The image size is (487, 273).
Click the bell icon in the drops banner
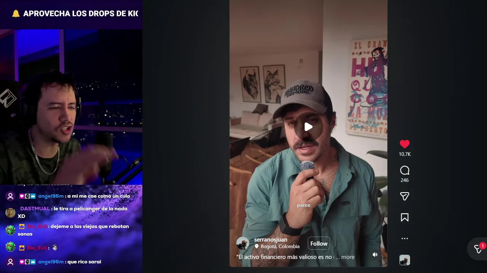coord(16,14)
